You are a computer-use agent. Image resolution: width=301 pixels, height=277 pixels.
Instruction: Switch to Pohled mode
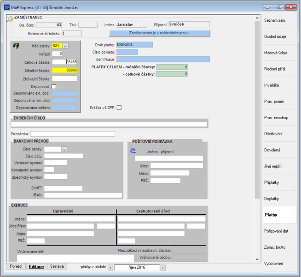[16, 266]
